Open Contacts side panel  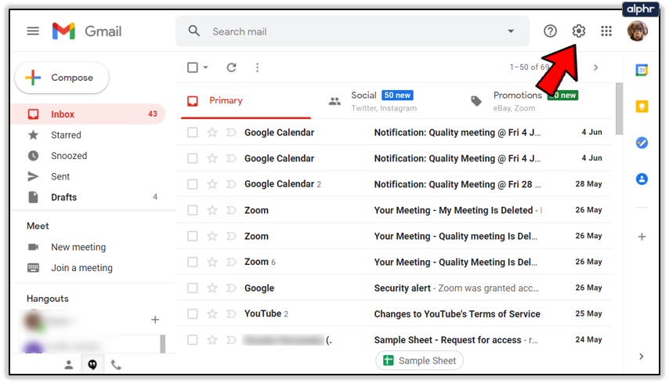click(x=642, y=179)
